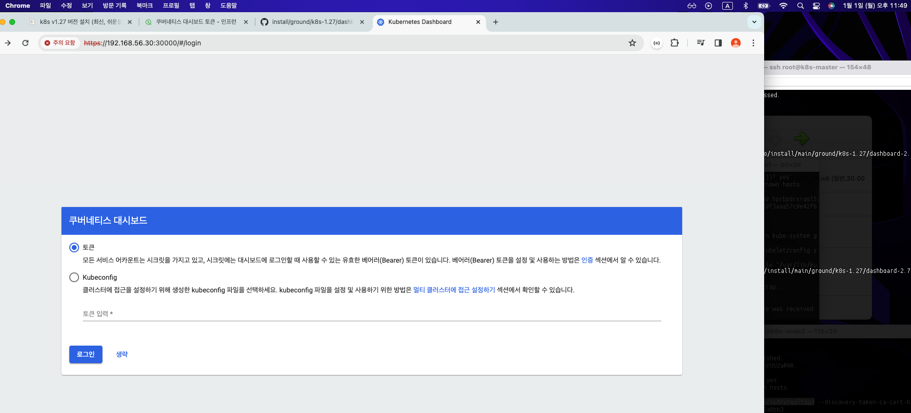Open the Chrome three-dot menu
The width and height of the screenshot is (911, 413).
coord(753,43)
